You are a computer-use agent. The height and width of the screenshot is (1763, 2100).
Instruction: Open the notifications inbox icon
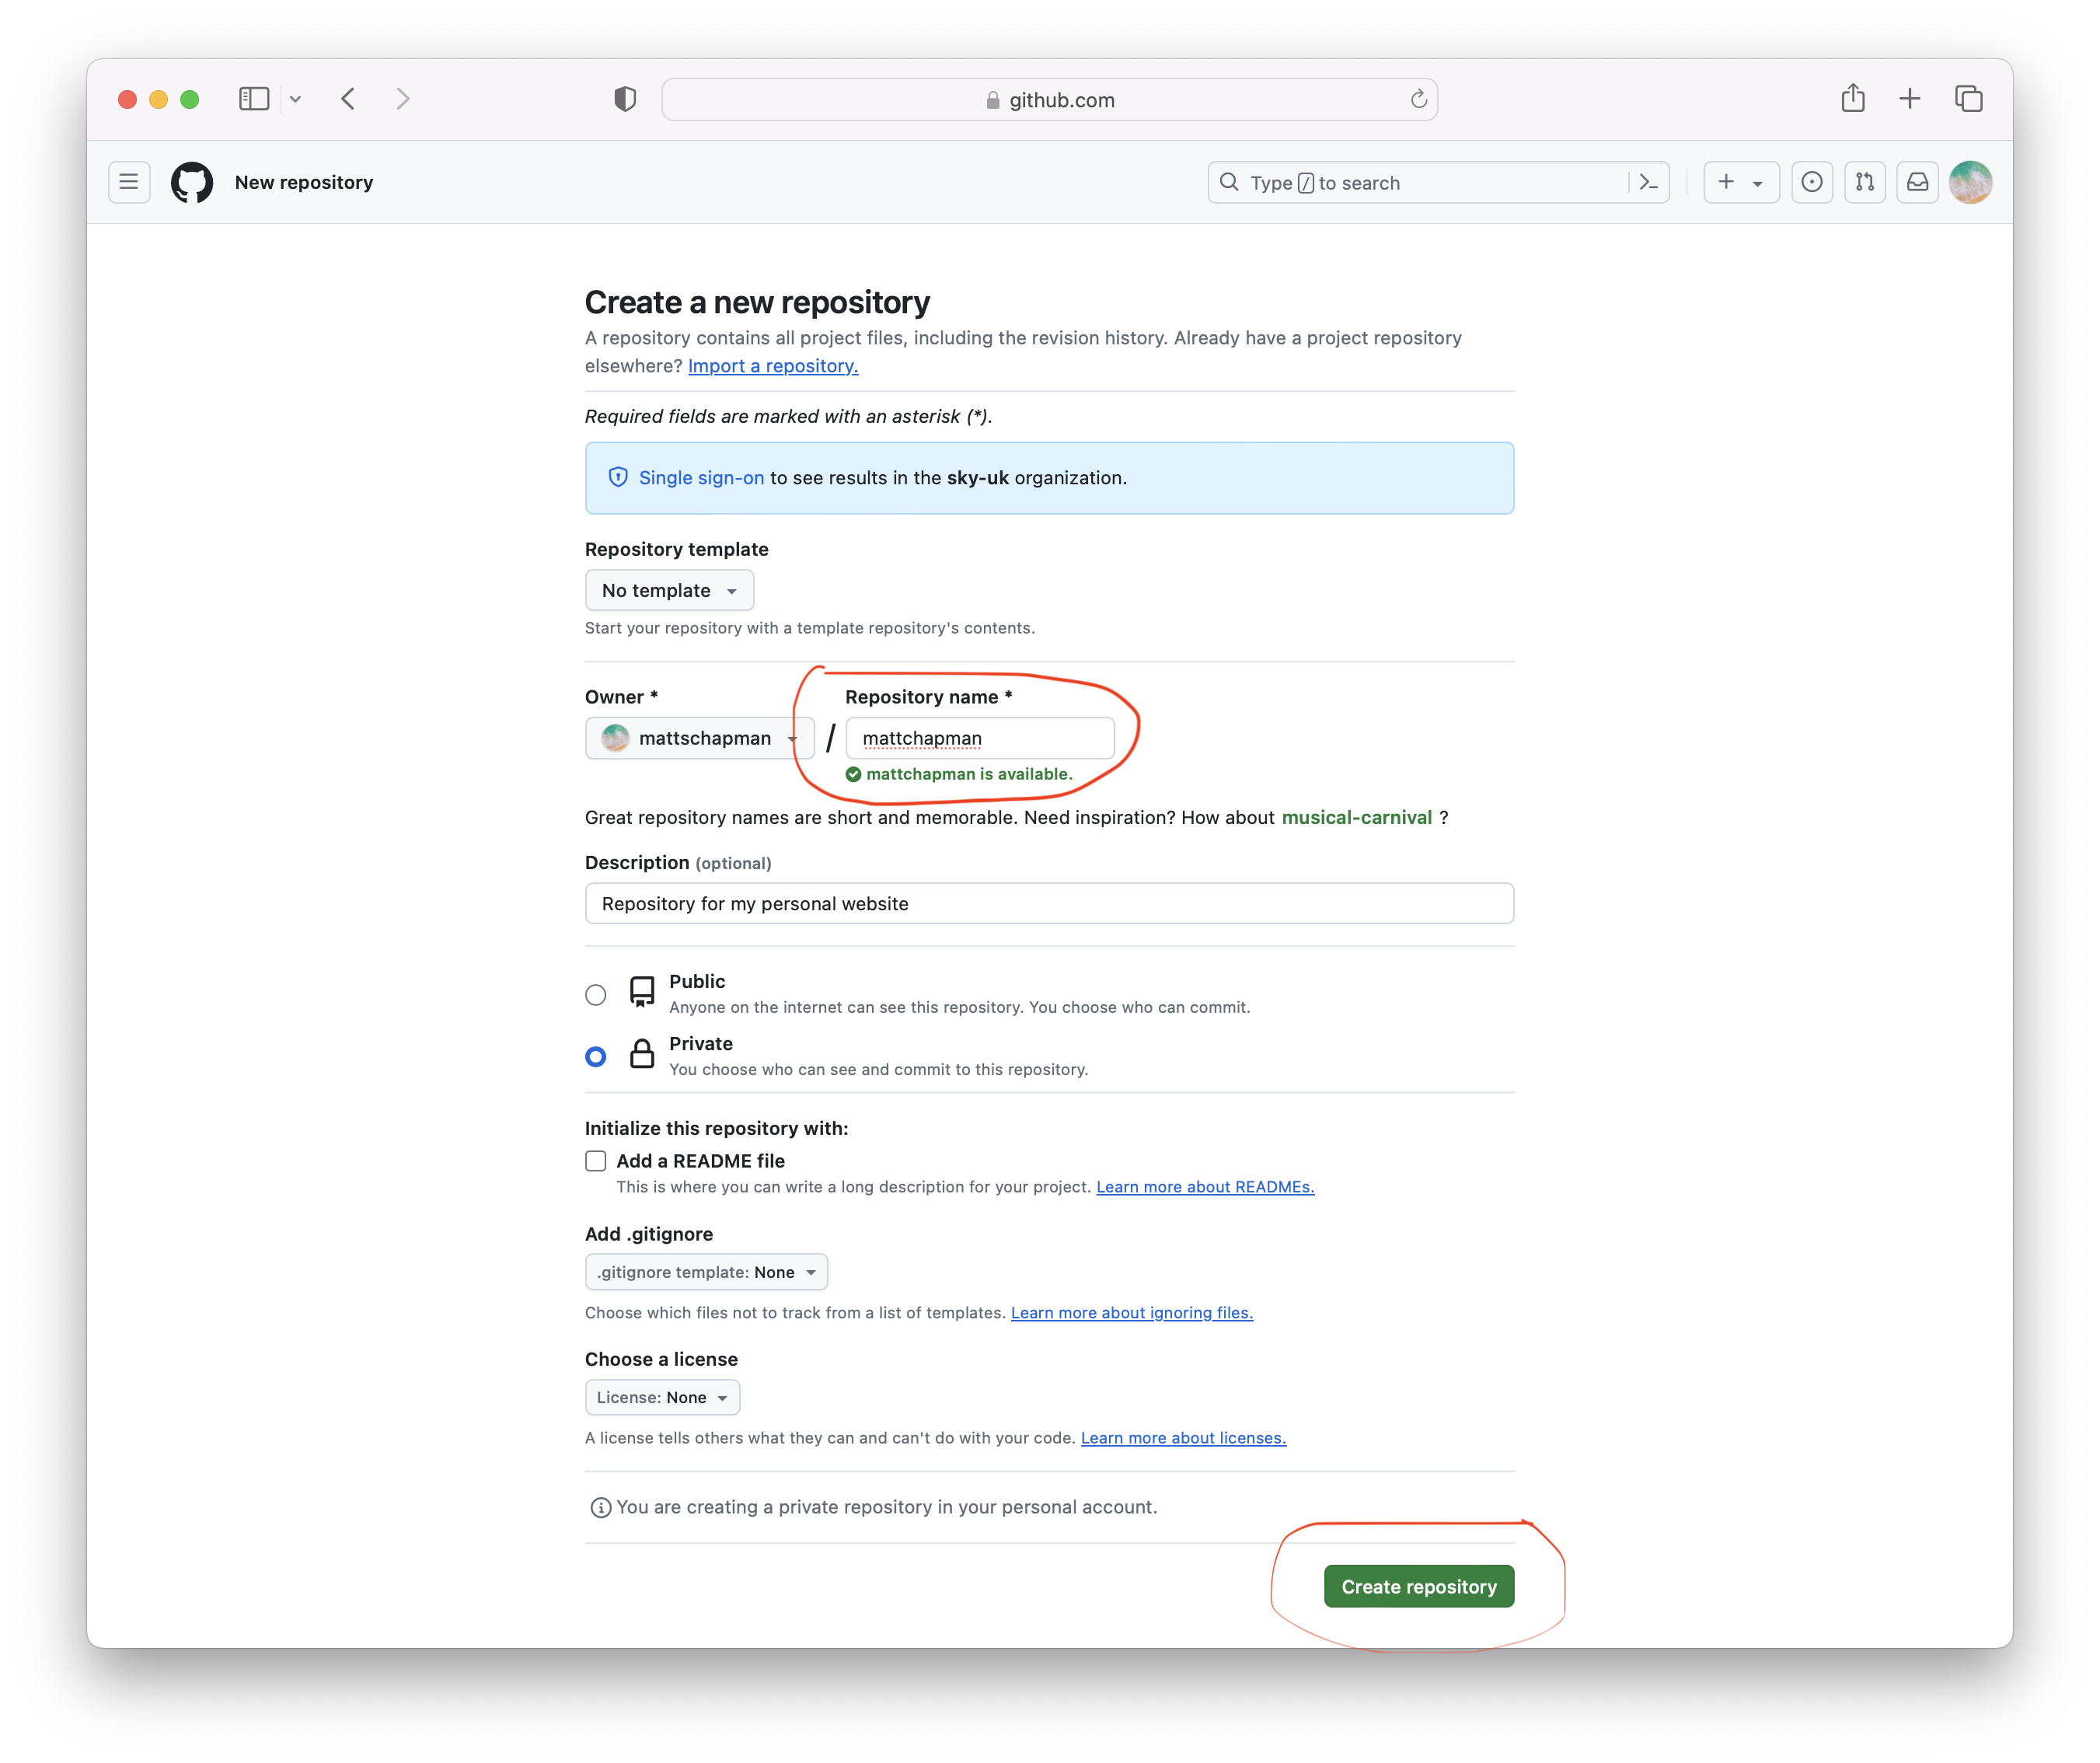(x=1917, y=182)
